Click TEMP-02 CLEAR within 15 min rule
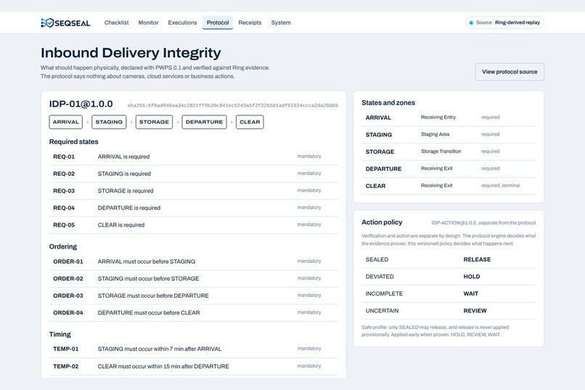 click(194, 367)
